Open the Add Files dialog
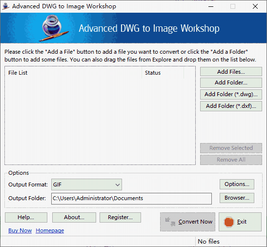The width and height of the screenshot is (267, 247). pyautogui.click(x=231, y=72)
